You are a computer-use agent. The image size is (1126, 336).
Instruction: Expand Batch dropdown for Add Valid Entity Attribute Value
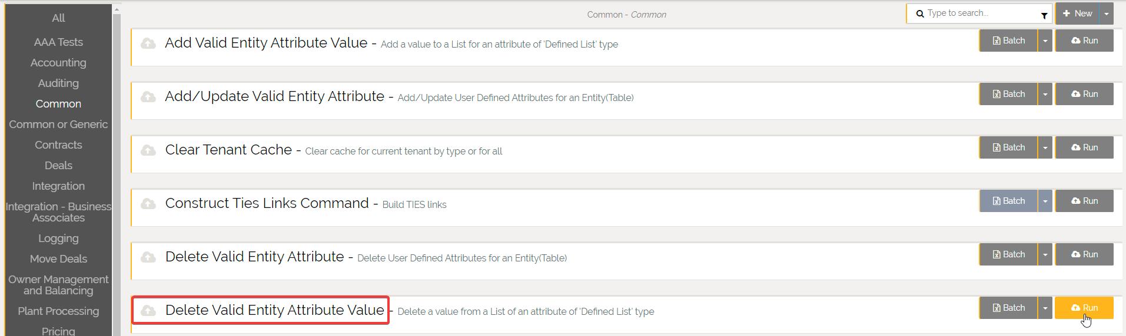click(x=1045, y=41)
